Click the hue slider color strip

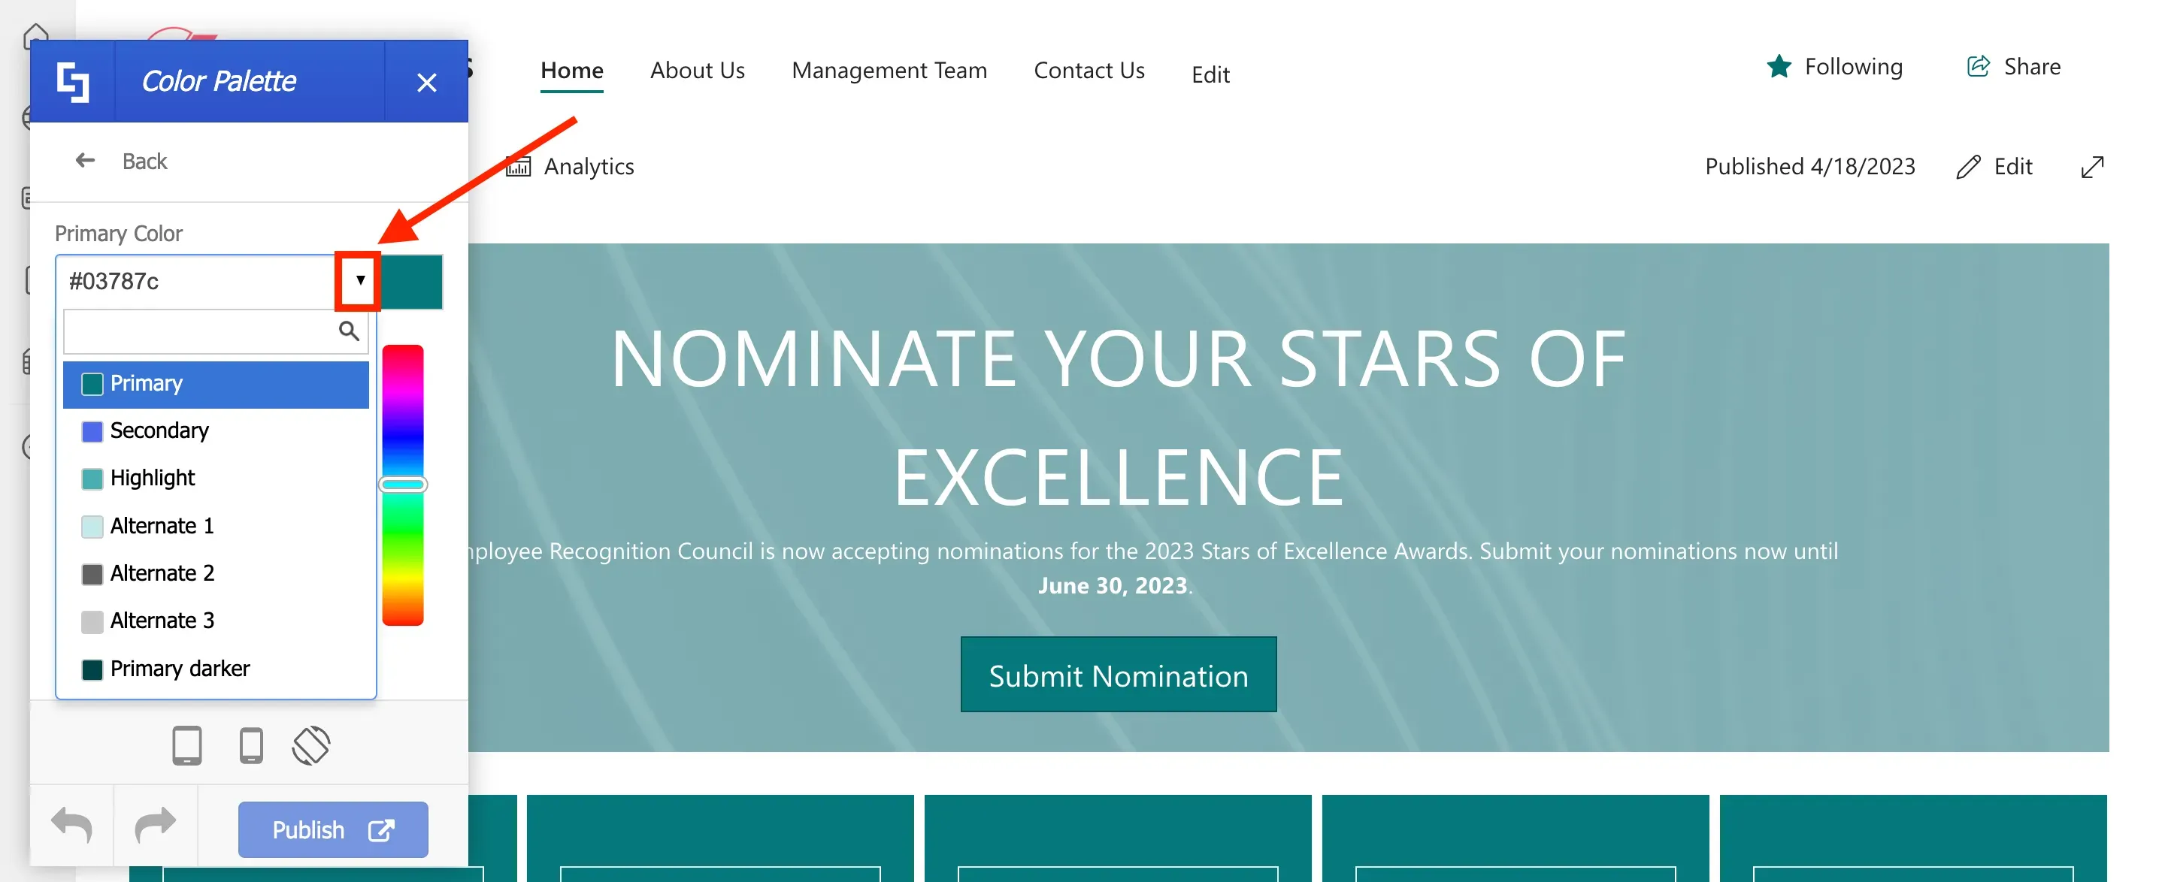403,485
